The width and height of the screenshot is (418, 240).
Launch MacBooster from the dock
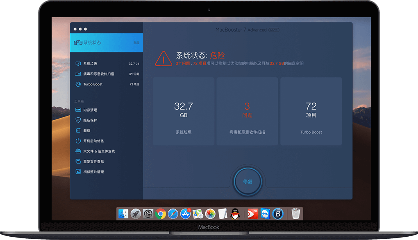click(279, 213)
